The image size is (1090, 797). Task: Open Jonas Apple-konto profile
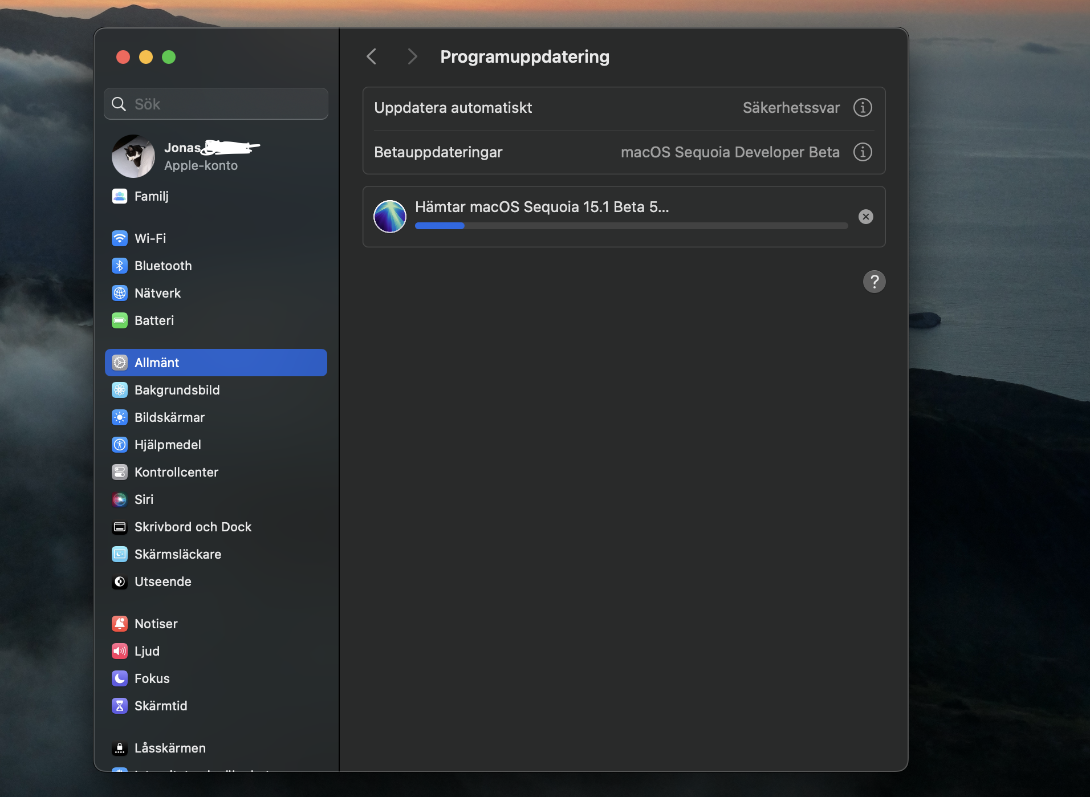(x=216, y=156)
